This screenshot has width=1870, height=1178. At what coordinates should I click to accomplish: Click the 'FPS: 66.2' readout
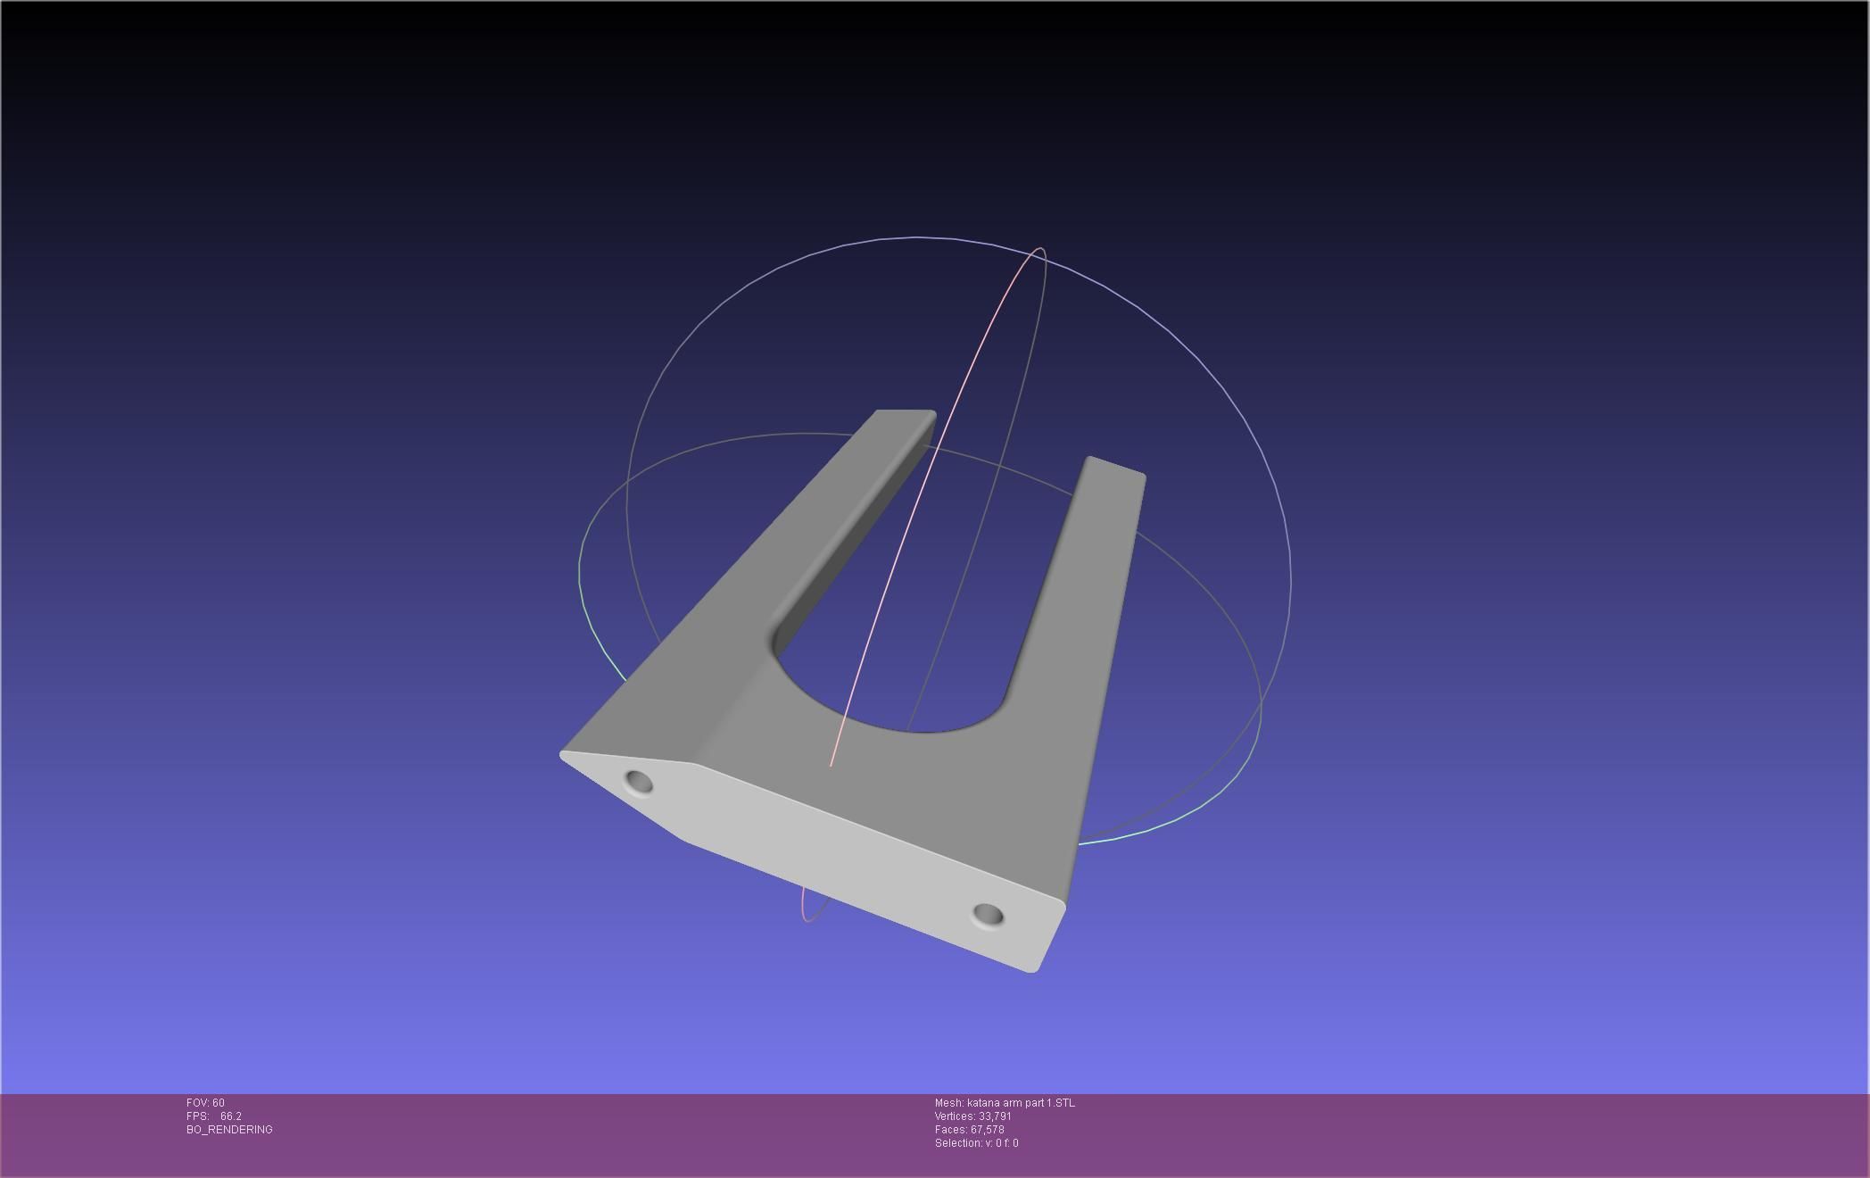214,1116
